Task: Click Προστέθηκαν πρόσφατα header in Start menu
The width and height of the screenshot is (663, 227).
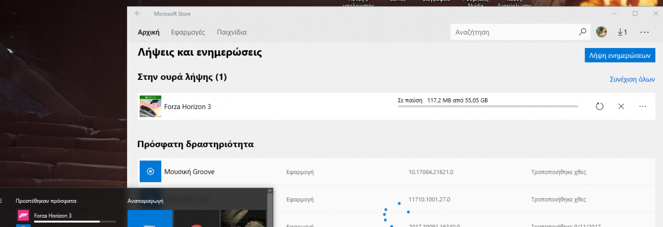Action: [46, 201]
